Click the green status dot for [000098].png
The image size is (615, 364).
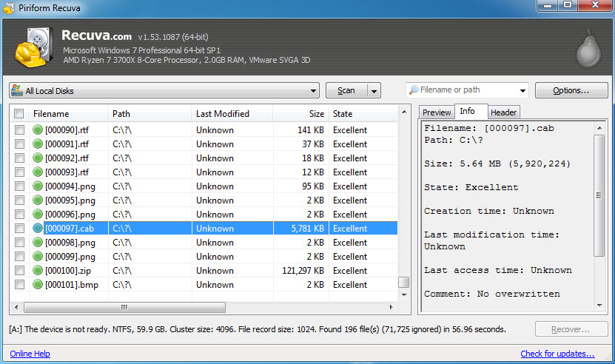(38, 242)
